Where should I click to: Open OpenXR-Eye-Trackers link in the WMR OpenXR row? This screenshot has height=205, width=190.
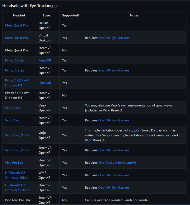[114, 175]
